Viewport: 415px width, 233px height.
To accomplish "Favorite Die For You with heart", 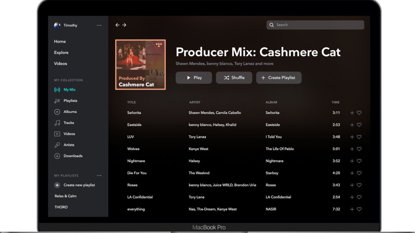I will [x=359, y=173].
